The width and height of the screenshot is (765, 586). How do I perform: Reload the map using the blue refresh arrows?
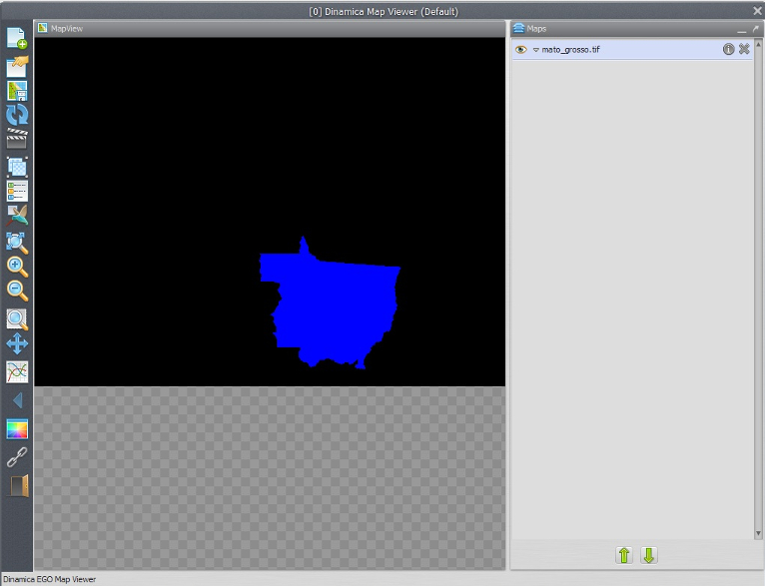[17, 115]
